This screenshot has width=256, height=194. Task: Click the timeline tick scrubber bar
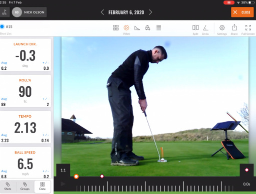pos(154,187)
